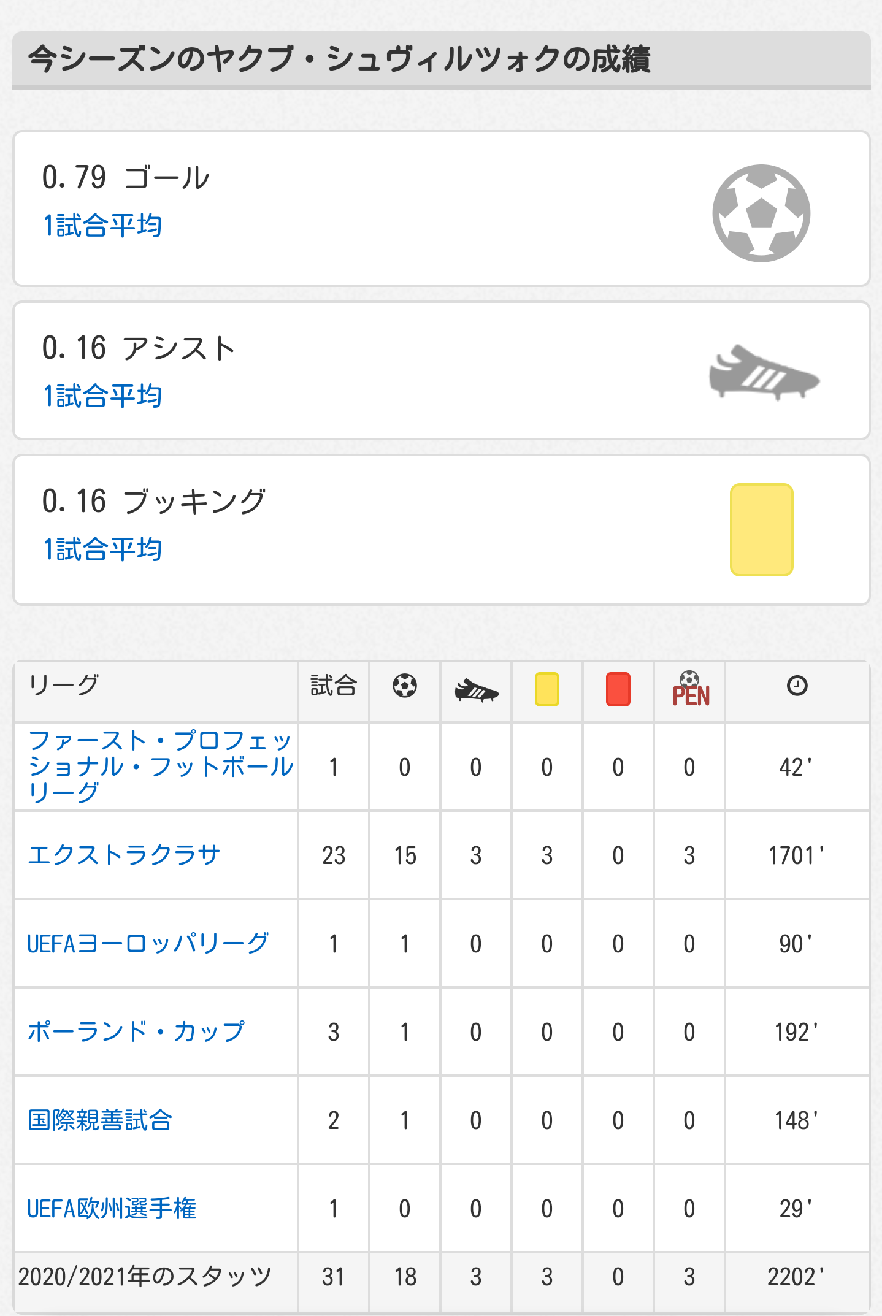Open the 国際親善試合 link
Viewport: 882px width, 1316px height.
pyautogui.click(x=100, y=1120)
